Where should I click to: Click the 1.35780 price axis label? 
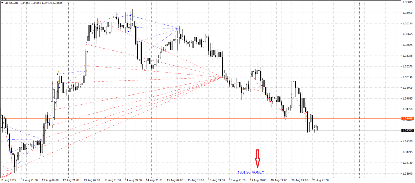point(408,23)
